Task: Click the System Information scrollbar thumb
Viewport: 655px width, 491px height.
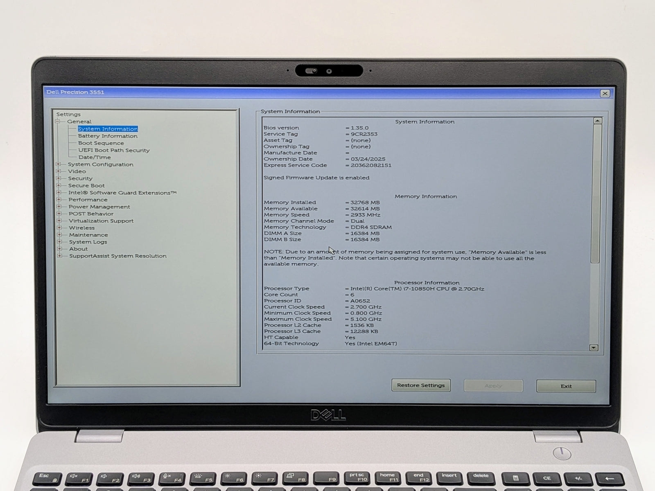Action: click(596, 194)
